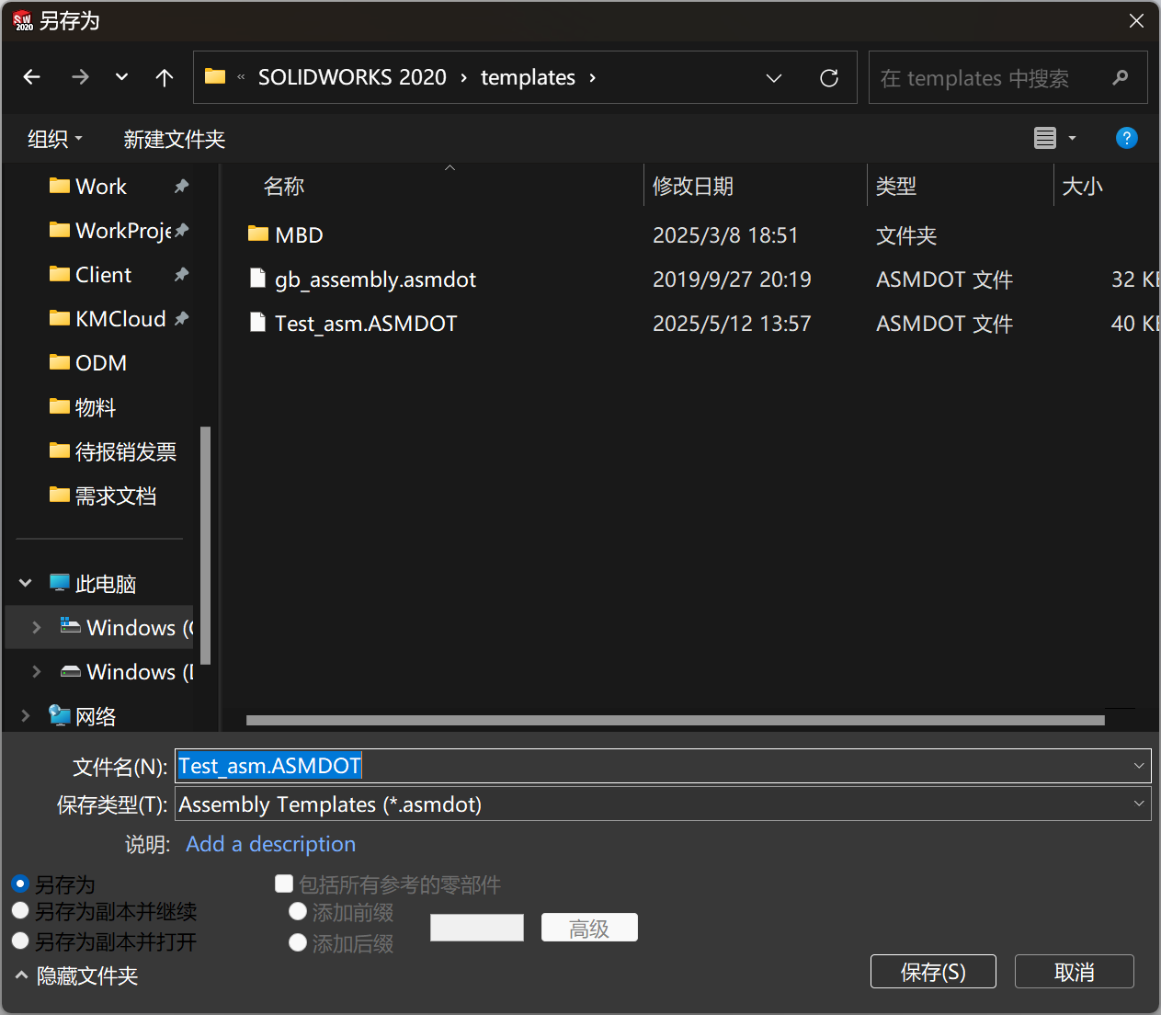Select 添加前缀 radio button

point(298,911)
